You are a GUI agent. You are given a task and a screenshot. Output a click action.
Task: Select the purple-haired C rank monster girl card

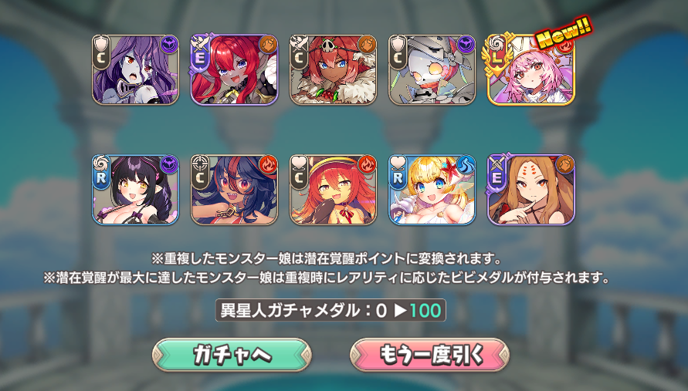135,69
